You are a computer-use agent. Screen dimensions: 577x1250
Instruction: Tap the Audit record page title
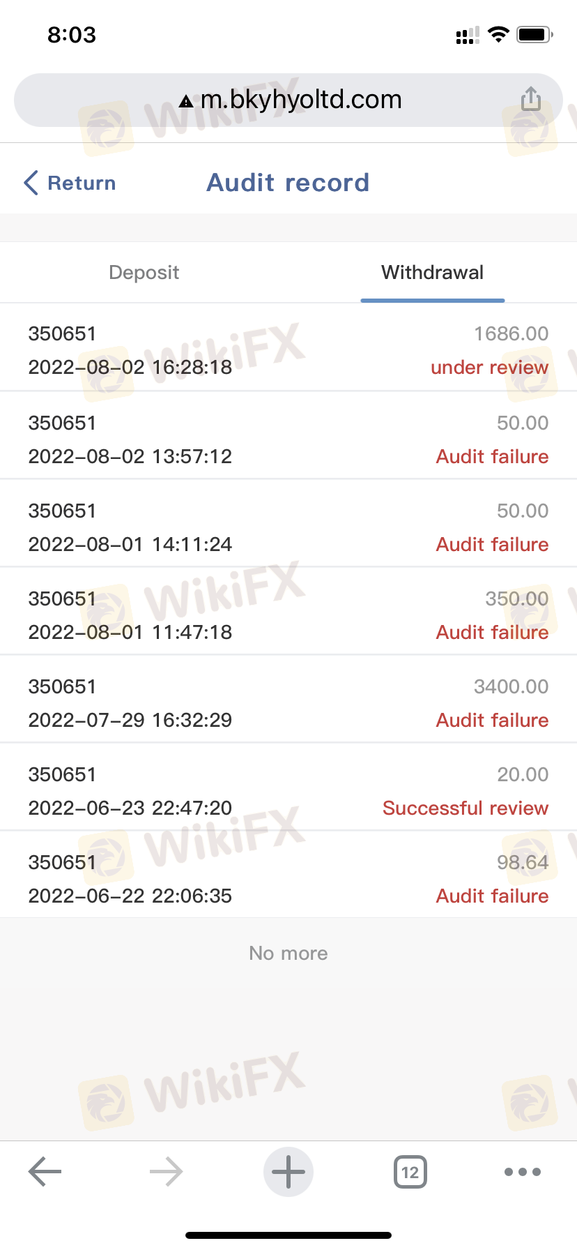tap(288, 183)
